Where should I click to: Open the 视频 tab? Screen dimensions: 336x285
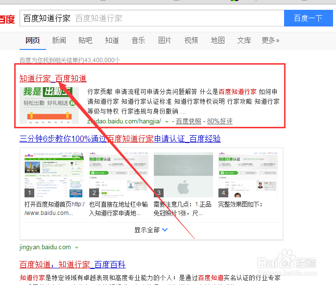[191, 40]
